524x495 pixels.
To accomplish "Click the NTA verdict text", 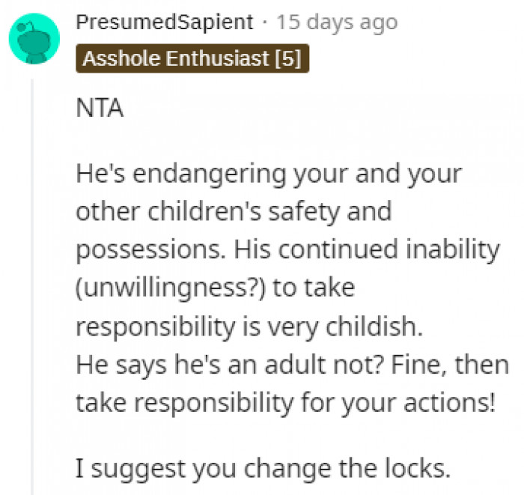I will click(x=100, y=108).
